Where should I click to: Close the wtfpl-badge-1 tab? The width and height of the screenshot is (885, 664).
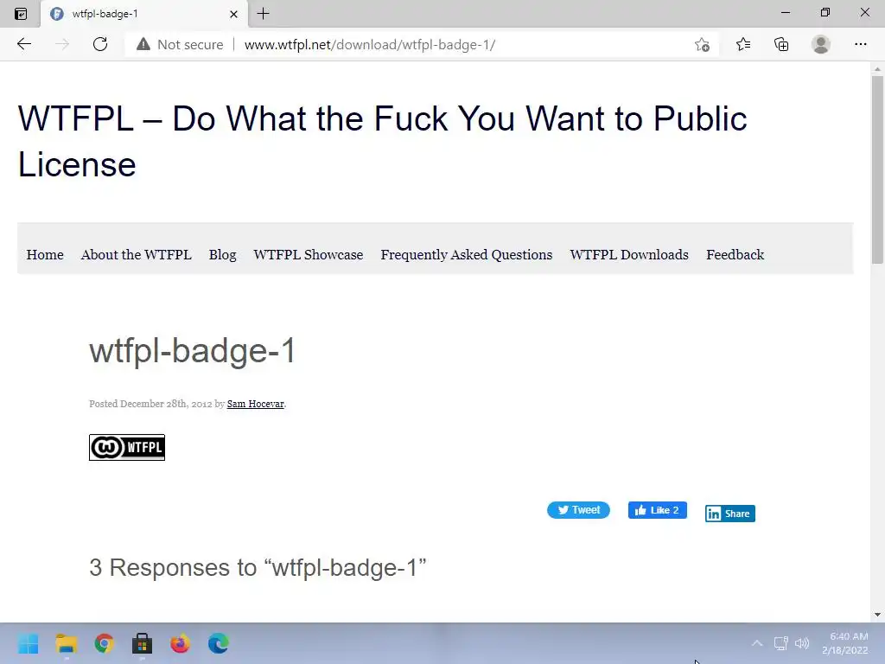point(233,14)
